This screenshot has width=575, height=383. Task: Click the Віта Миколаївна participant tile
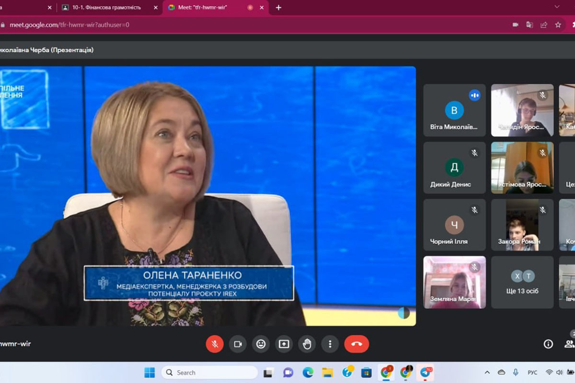454,110
